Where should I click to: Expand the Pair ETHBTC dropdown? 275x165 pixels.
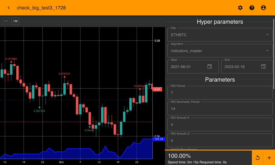[220, 35]
